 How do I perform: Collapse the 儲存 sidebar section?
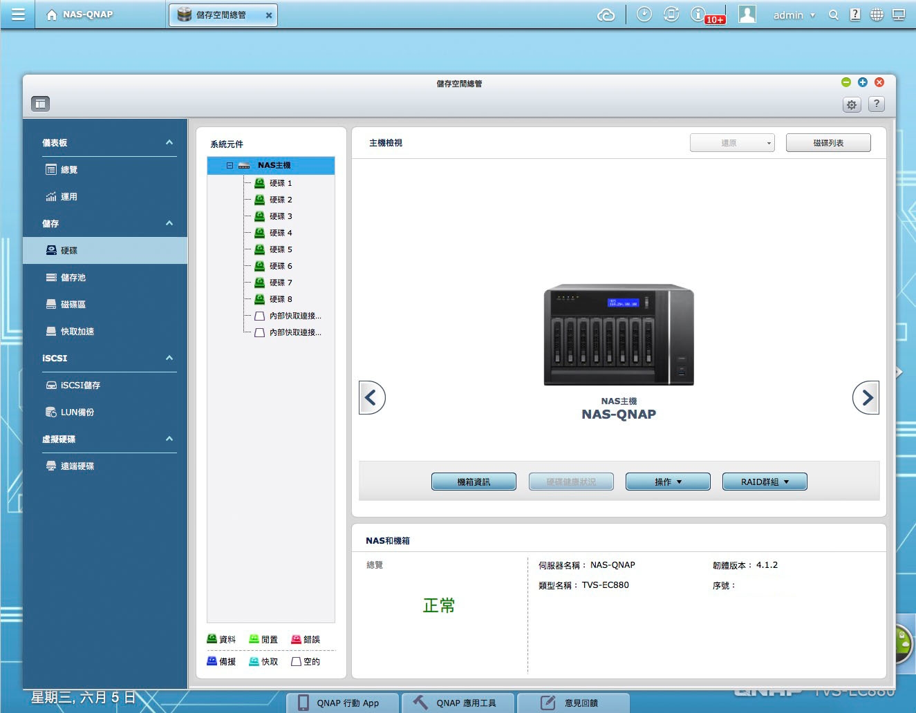[169, 223]
